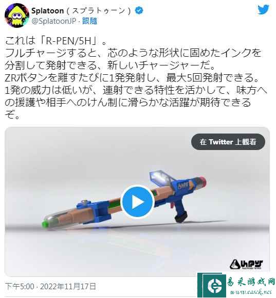The height and width of the screenshot is (298, 276).
Task: Click the green pen tip of the weapon
Action: coord(45,224)
